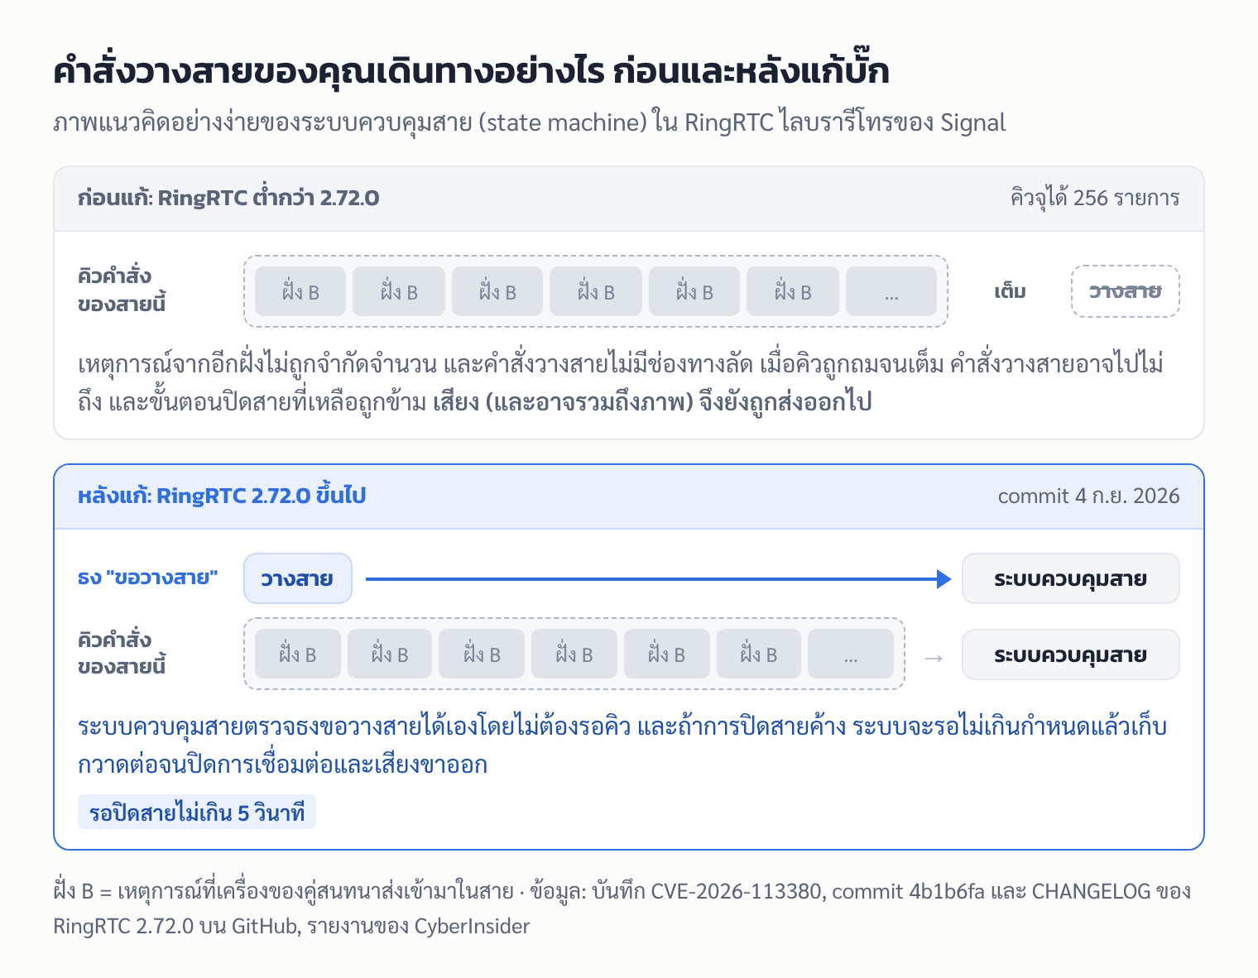Click the subtitle mentioning state machine in RingRTC
Screen dimensions: 1258x978
530,122
